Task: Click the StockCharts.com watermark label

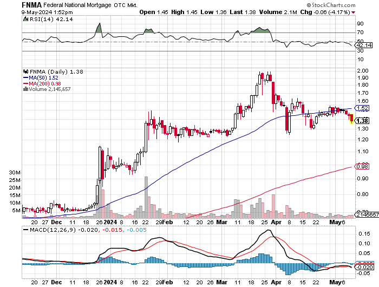Action: pos(331,5)
